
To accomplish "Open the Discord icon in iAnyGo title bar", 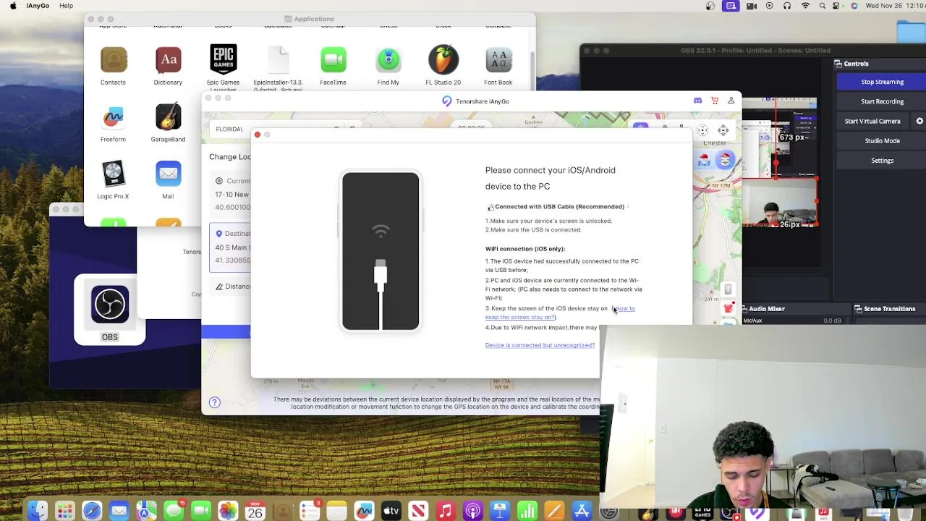I will coord(697,101).
